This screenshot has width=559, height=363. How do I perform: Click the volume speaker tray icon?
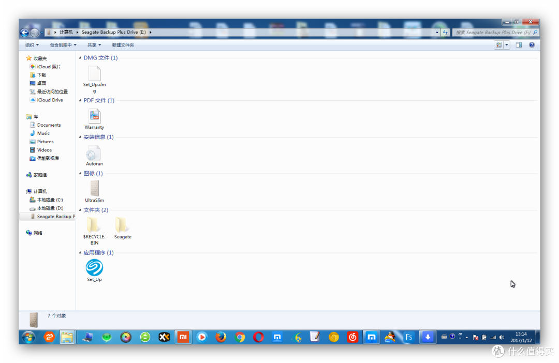coord(502,337)
